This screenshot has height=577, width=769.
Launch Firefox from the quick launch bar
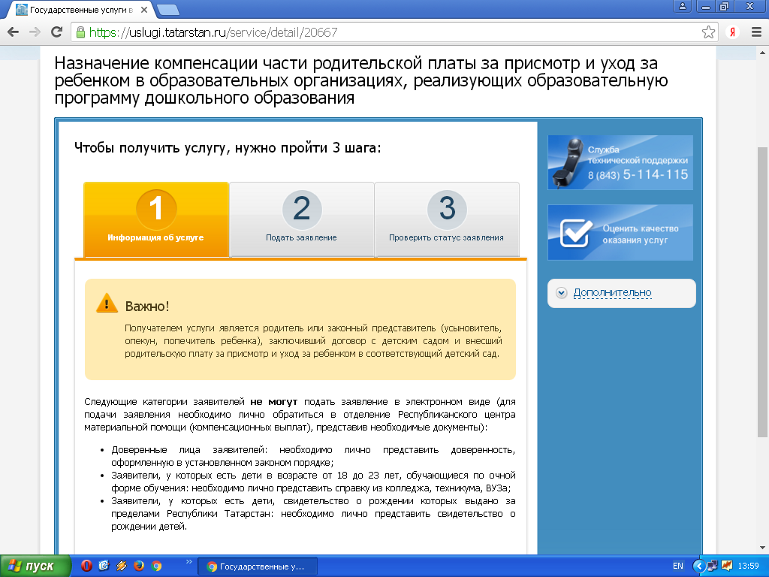coord(138,566)
